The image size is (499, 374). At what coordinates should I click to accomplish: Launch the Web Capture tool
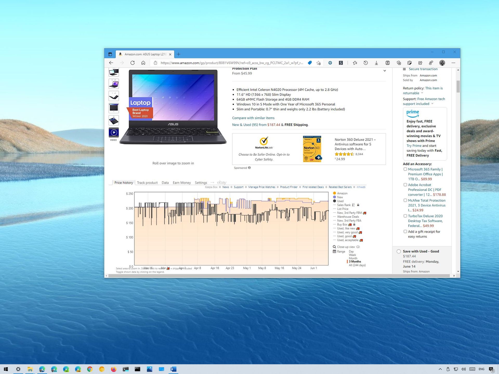[x=410, y=63]
